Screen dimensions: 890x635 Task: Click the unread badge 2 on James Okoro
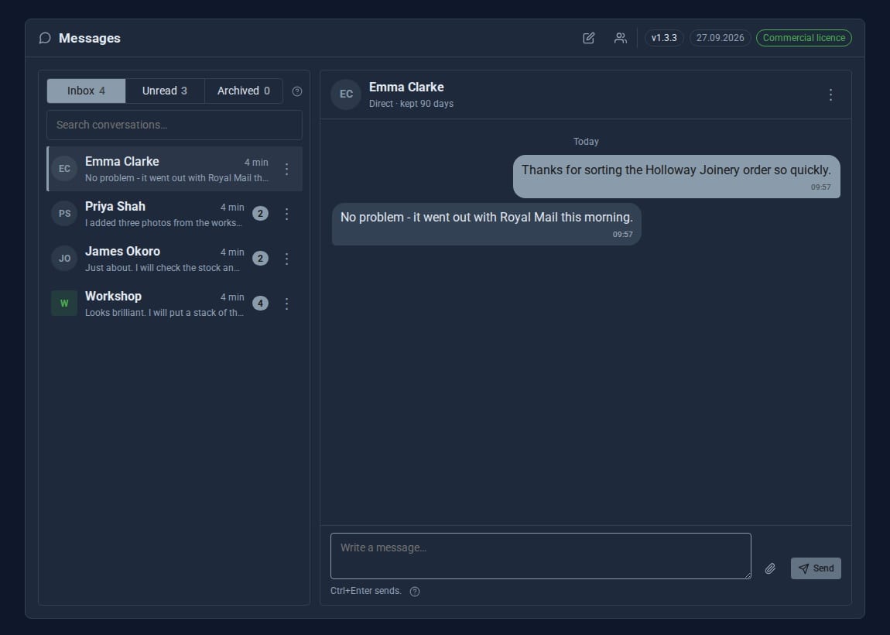pos(261,259)
